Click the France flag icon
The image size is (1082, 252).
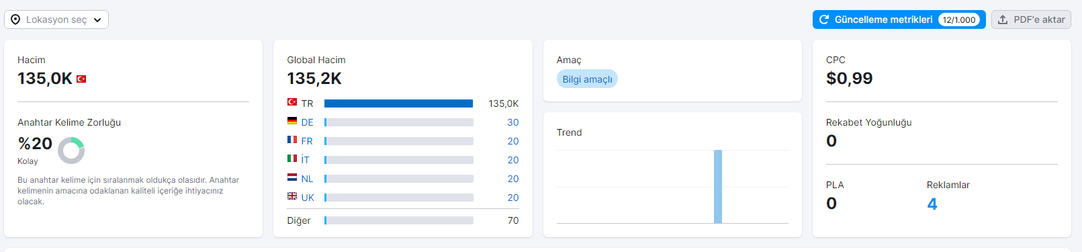292,140
